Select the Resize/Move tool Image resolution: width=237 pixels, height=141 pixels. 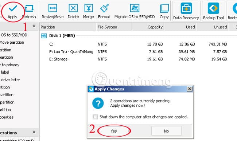(53, 8)
